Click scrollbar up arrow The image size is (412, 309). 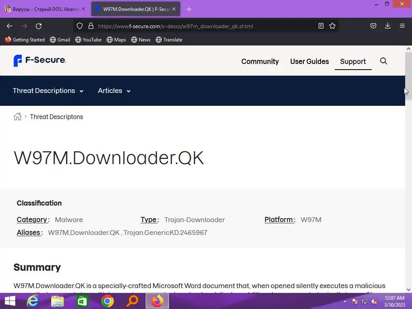(408, 49)
